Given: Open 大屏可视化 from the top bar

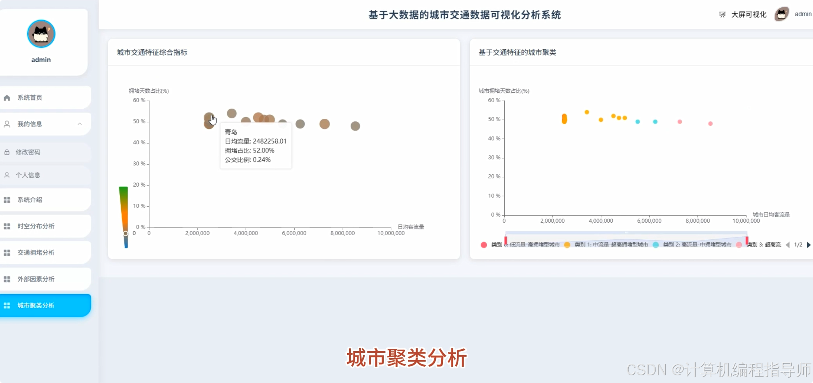Looking at the screenshot, I should tap(748, 14).
